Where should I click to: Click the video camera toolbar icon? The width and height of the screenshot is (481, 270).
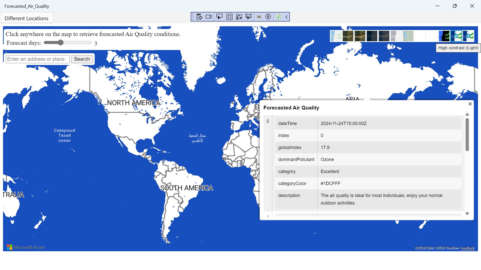coord(209,17)
